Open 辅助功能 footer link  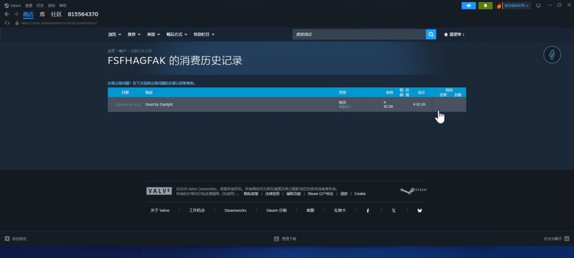(293, 194)
